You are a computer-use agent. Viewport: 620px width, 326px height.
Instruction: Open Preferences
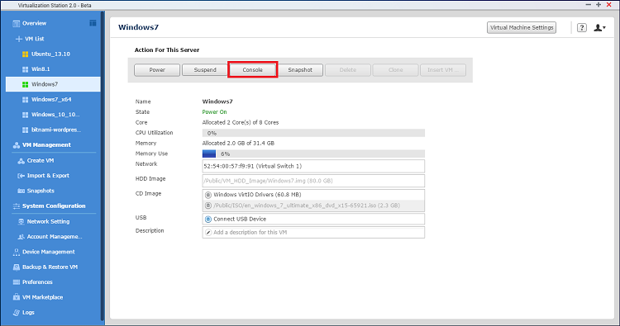pyautogui.click(x=37, y=281)
